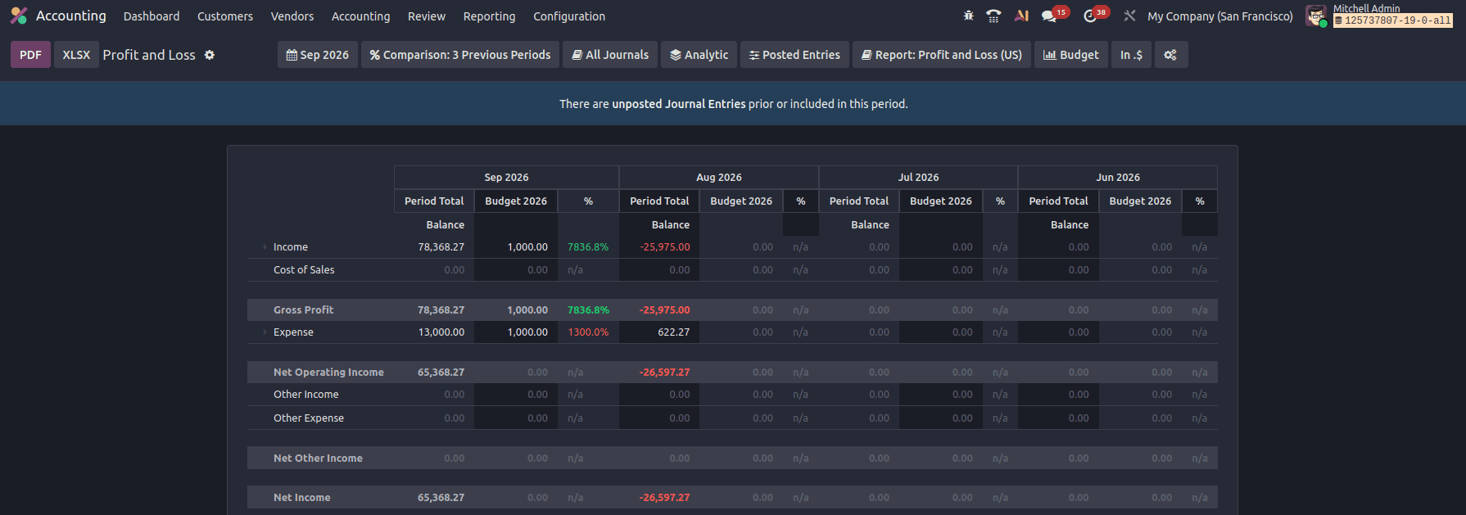Click Income percentage 7836.8%
This screenshot has width=1466, height=515.
click(588, 247)
